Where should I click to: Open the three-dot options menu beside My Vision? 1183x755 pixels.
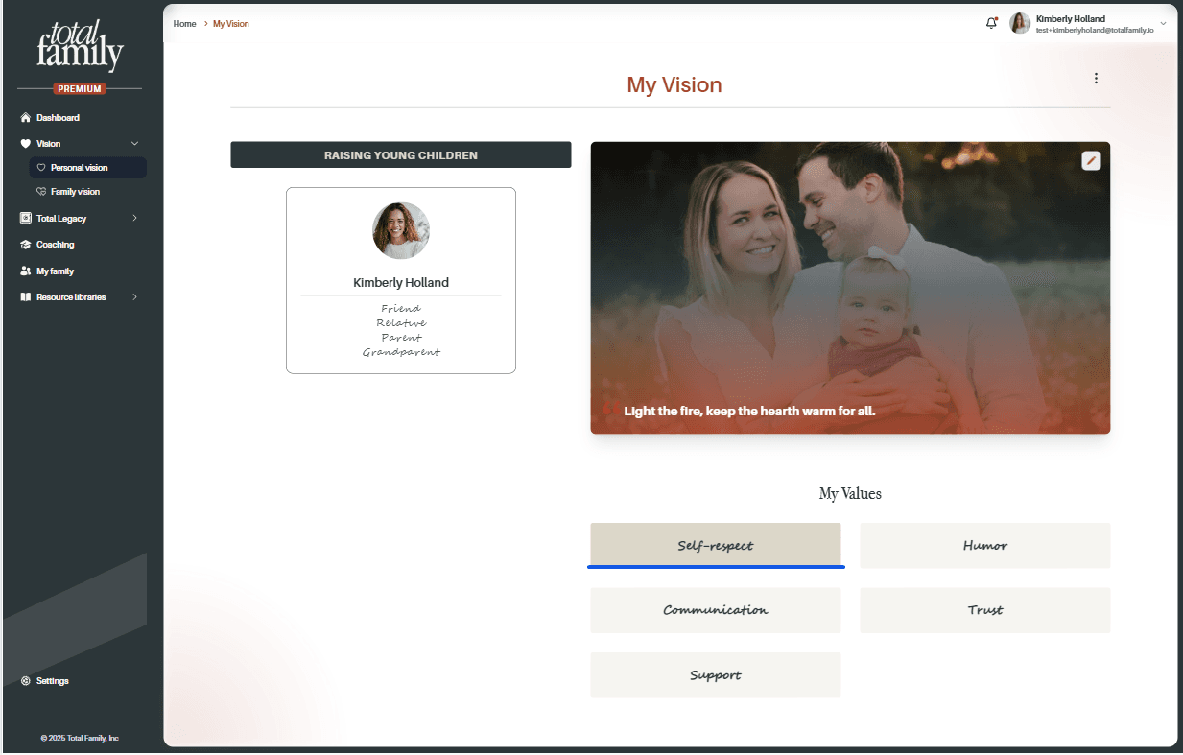tap(1096, 79)
